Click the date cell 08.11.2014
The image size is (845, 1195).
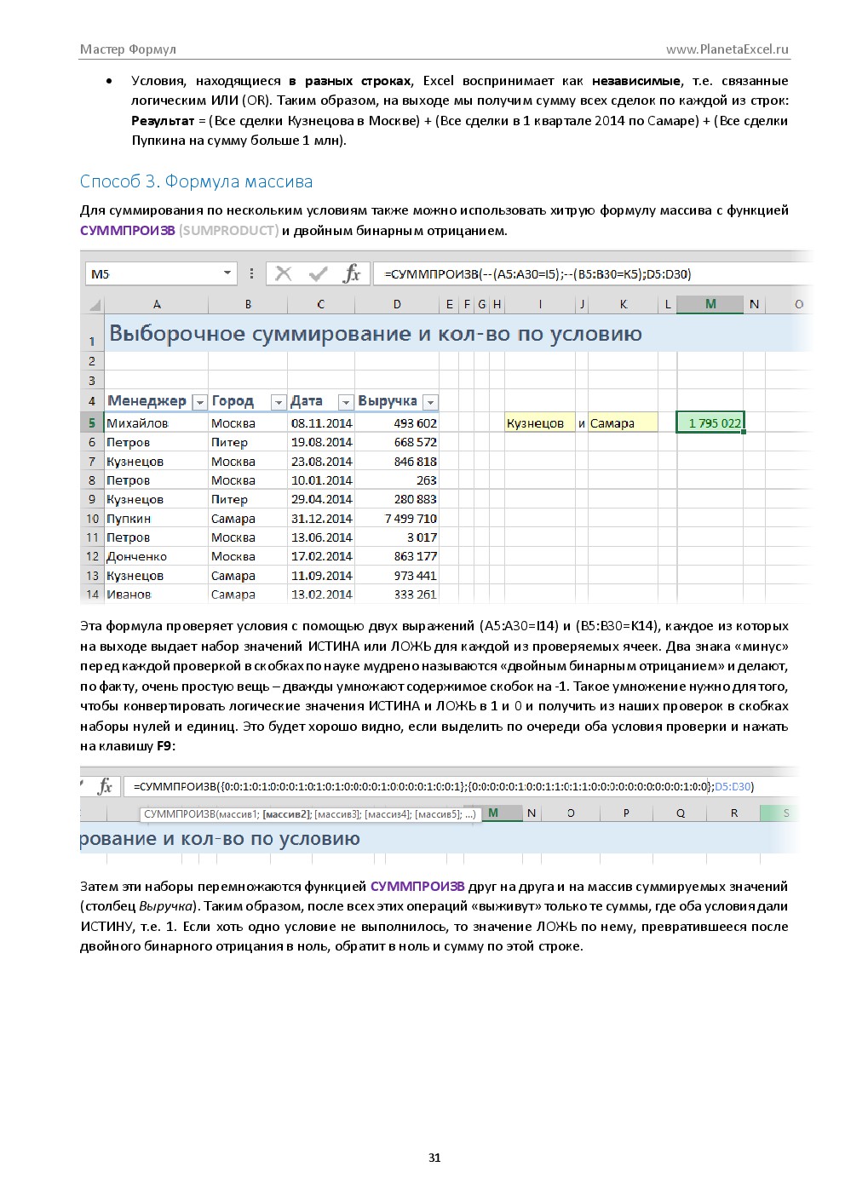click(321, 422)
